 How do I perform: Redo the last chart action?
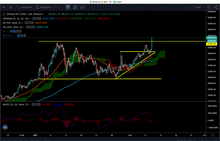(x=61, y=7)
